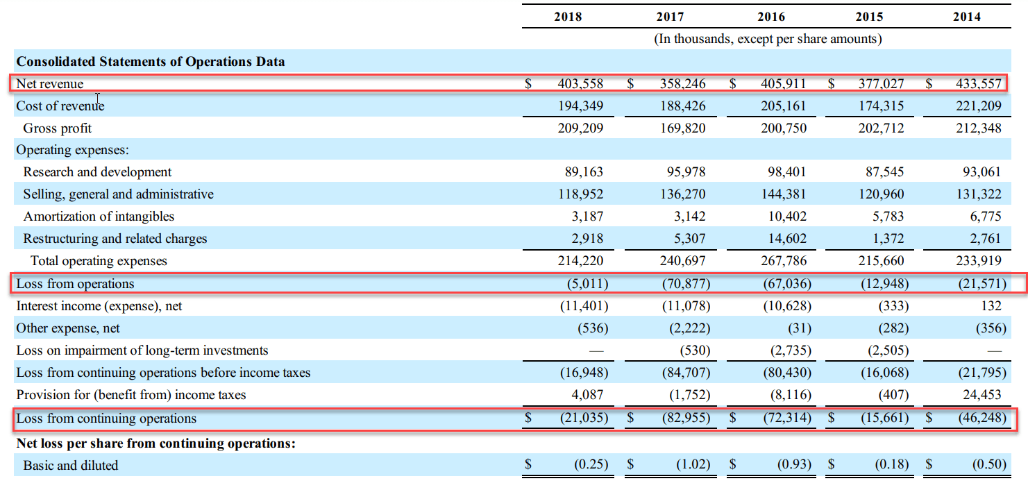Click the Research and development label

pos(97,172)
